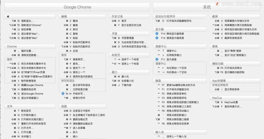Select 向左移动一个空间 row
Screen dimensions: 264x139
172,68
